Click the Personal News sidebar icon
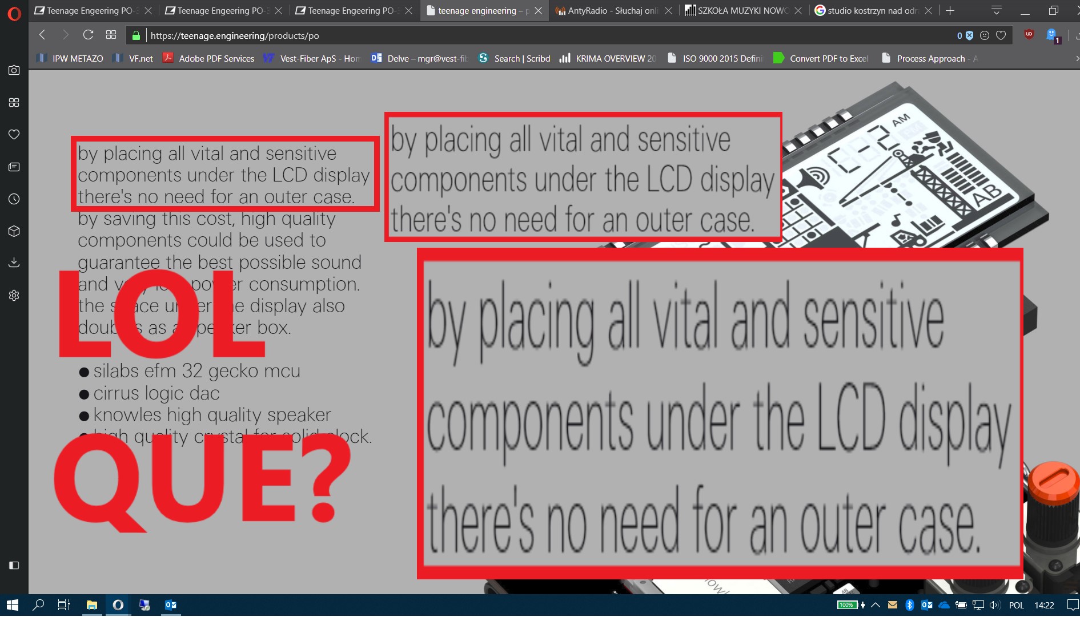The height and width of the screenshot is (617, 1080). (14, 167)
